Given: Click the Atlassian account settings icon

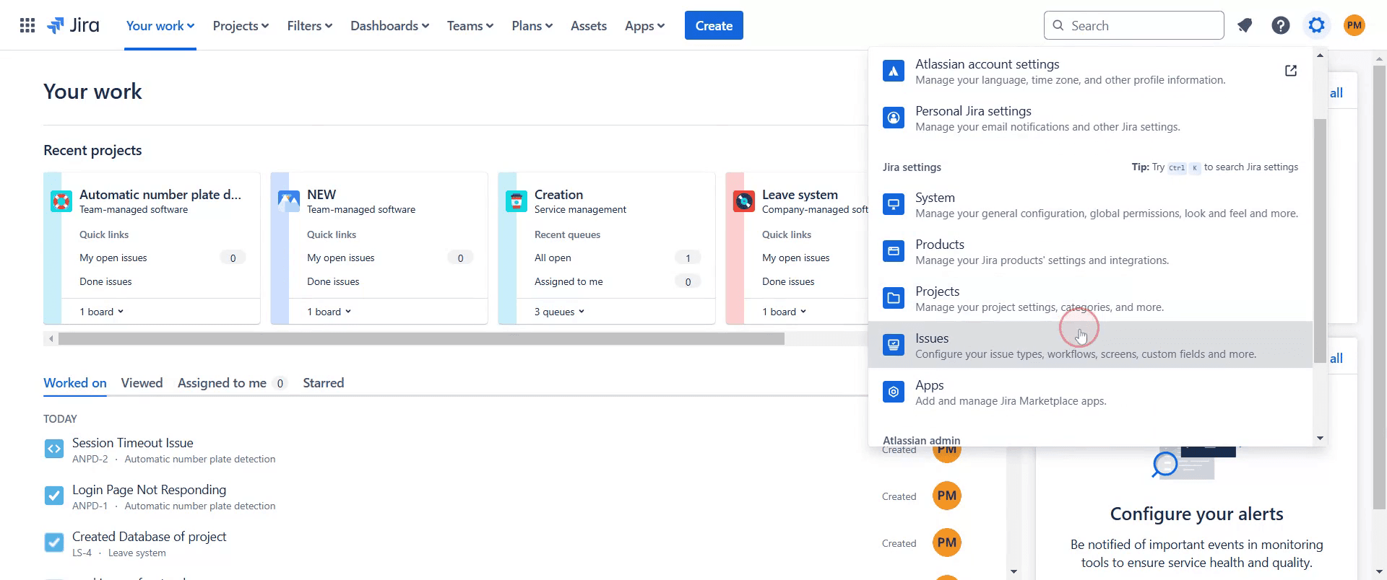Looking at the screenshot, I should coord(894,71).
